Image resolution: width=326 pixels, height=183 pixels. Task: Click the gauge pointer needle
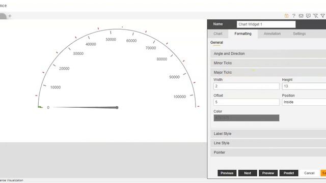tap(86, 107)
